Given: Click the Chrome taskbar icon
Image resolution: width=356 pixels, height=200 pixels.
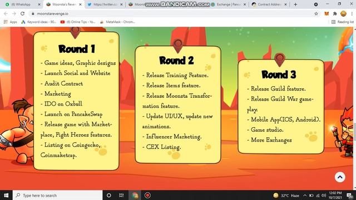Looking at the screenshot, I should (135, 195).
